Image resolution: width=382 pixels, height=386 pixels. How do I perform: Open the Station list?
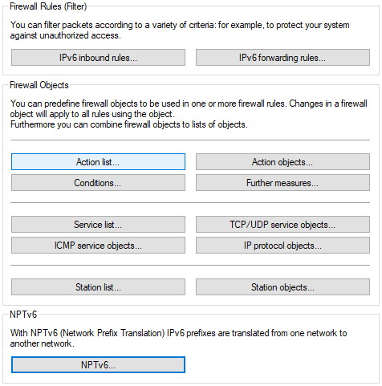(98, 287)
